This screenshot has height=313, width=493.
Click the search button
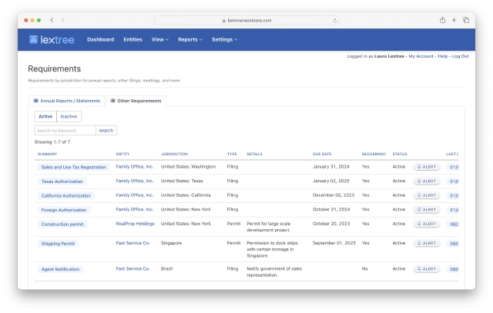pyautogui.click(x=106, y=130)
